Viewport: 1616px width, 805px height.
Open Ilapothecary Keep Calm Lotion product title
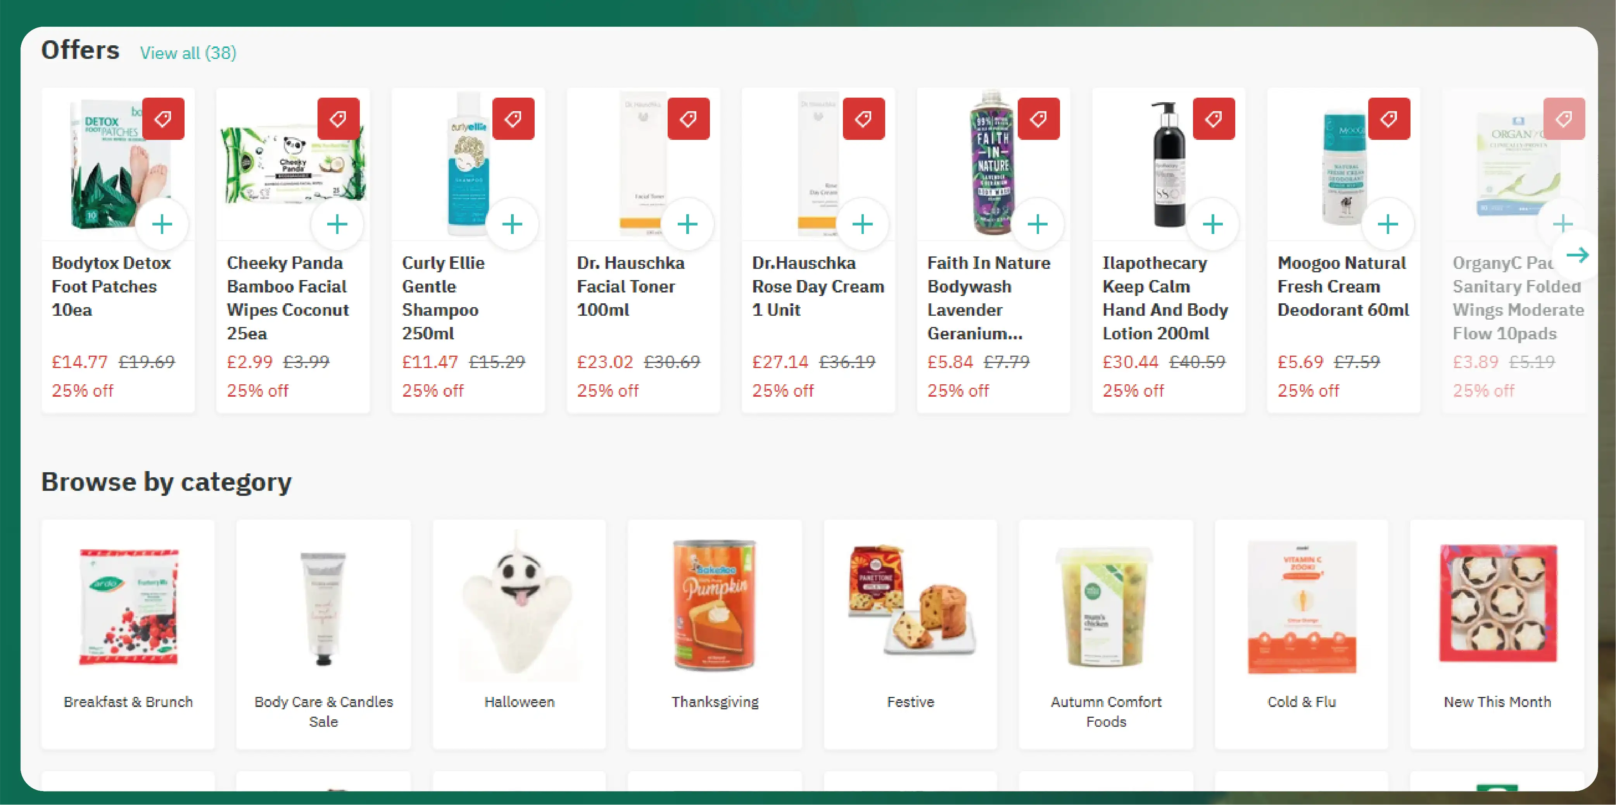pos(1165,298)
